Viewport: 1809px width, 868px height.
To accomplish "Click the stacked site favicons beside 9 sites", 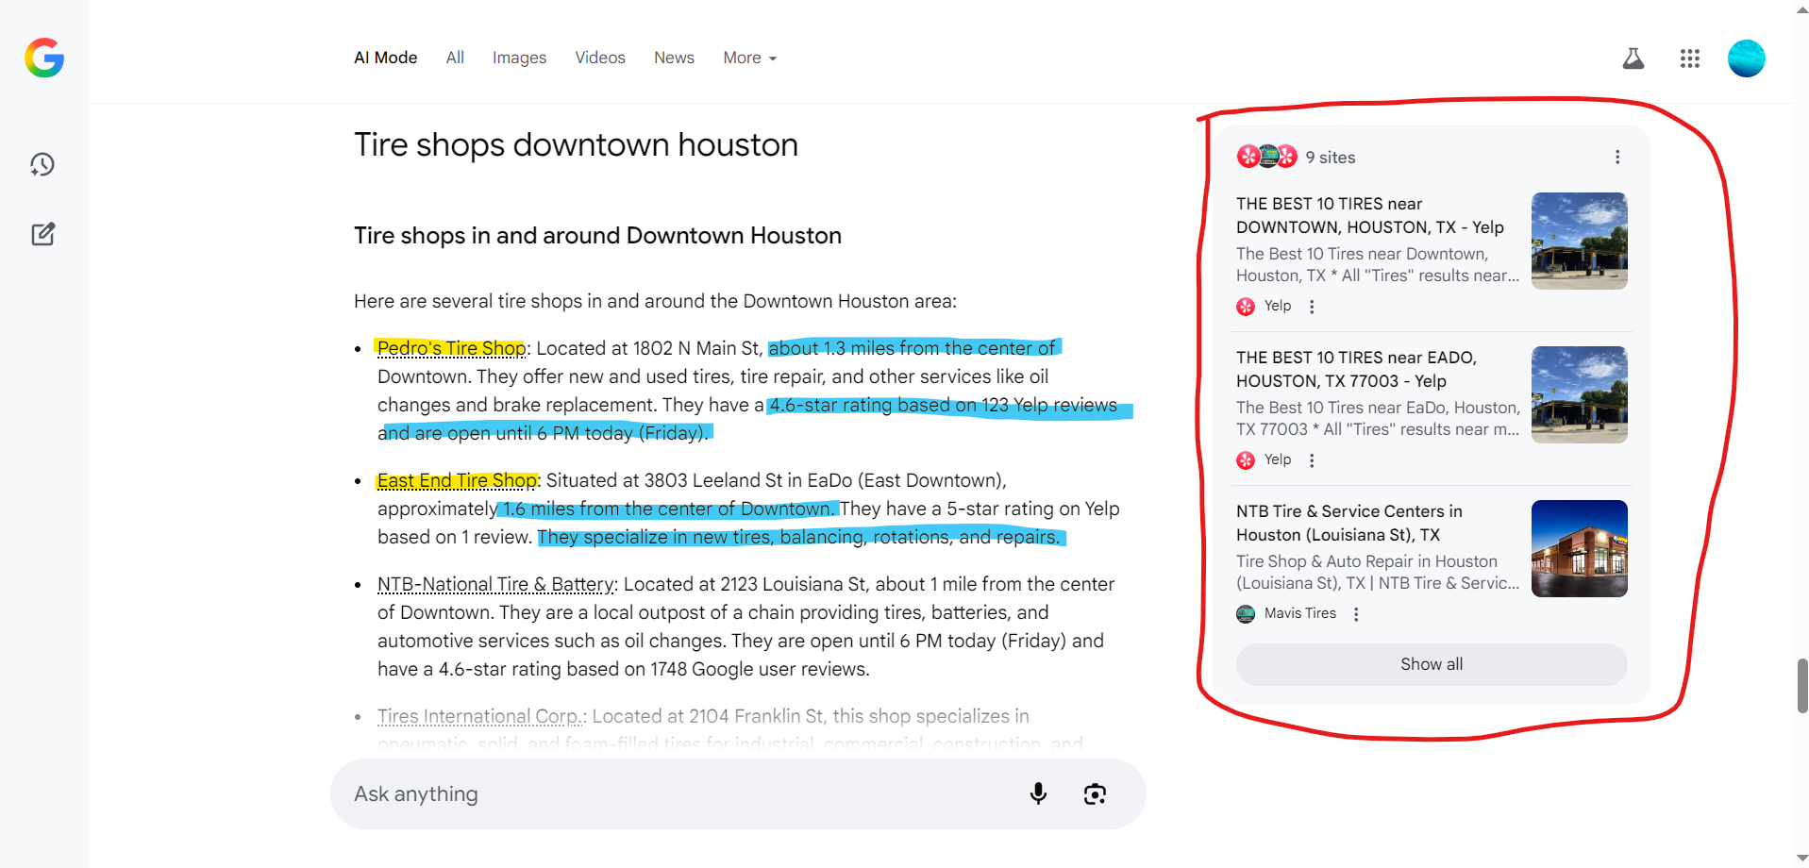I will pos(1267,157).
